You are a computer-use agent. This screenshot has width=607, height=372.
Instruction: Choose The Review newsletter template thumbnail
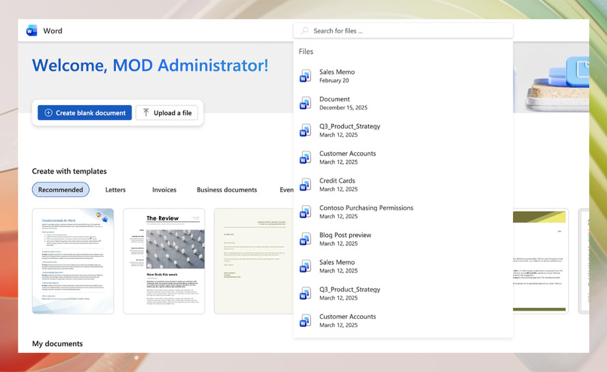pyautogui.click(x=164, y=261)
